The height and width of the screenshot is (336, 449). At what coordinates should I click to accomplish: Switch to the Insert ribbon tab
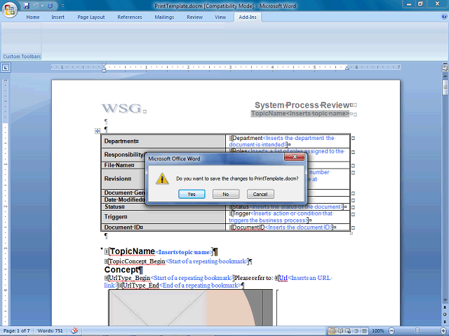pos(58,17)
